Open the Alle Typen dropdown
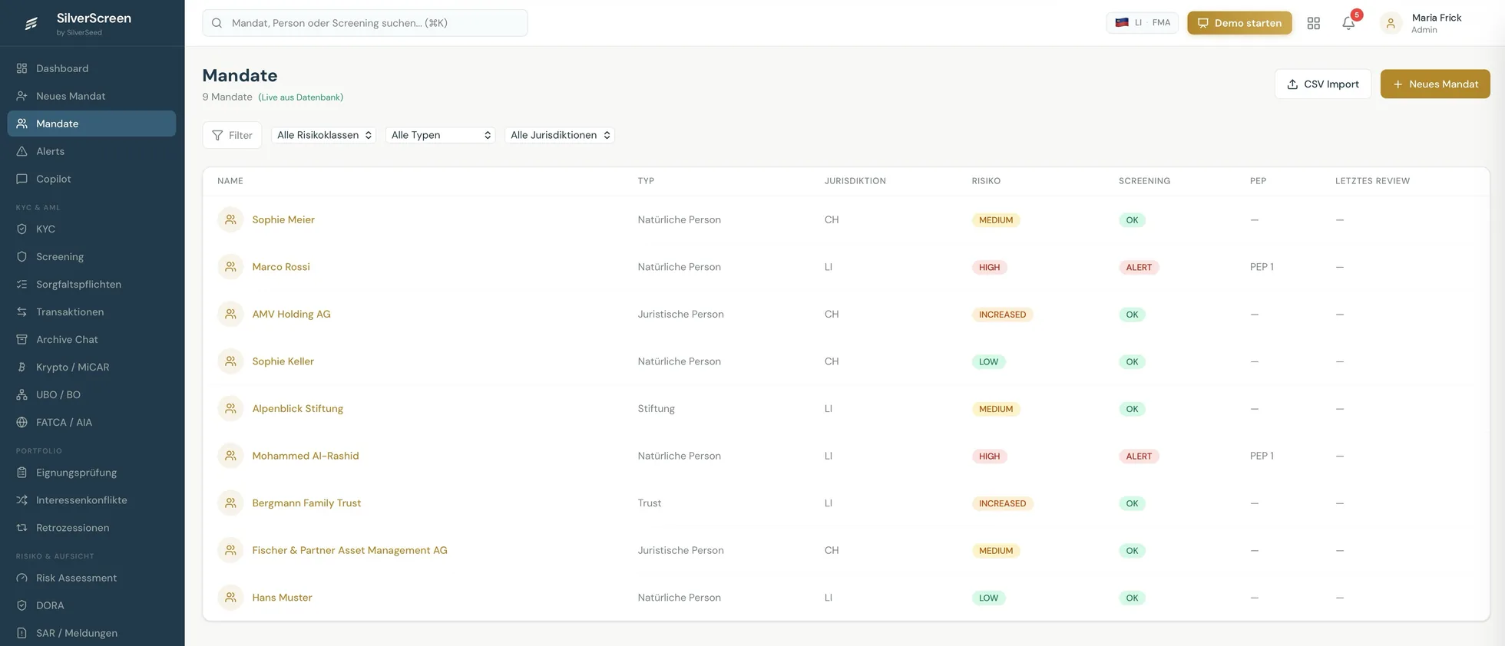1505x646 pixels. [x=440, y=135]
